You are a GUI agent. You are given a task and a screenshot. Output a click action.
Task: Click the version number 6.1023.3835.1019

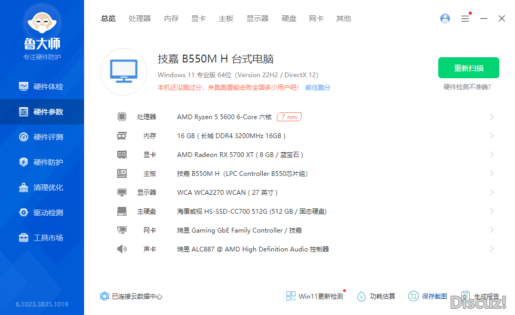42,304
